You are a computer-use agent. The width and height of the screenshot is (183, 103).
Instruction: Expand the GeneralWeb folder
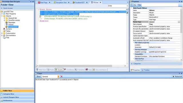click(4, 18)
